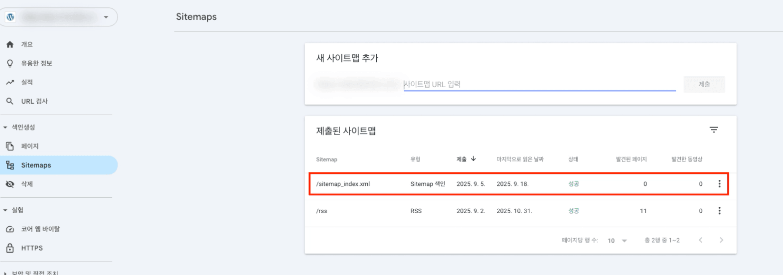
Task: Open the rows-per-page dropdown showing 10
Action: (617, 241)
